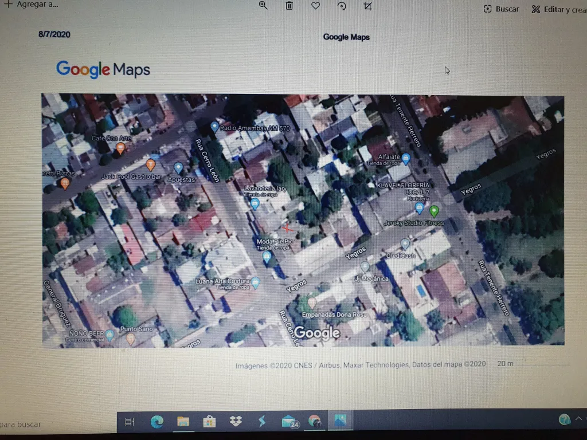This screenshot has height=440, width=587.
Task: Click the help question-mark tray icon
Action: click(565, 419)
